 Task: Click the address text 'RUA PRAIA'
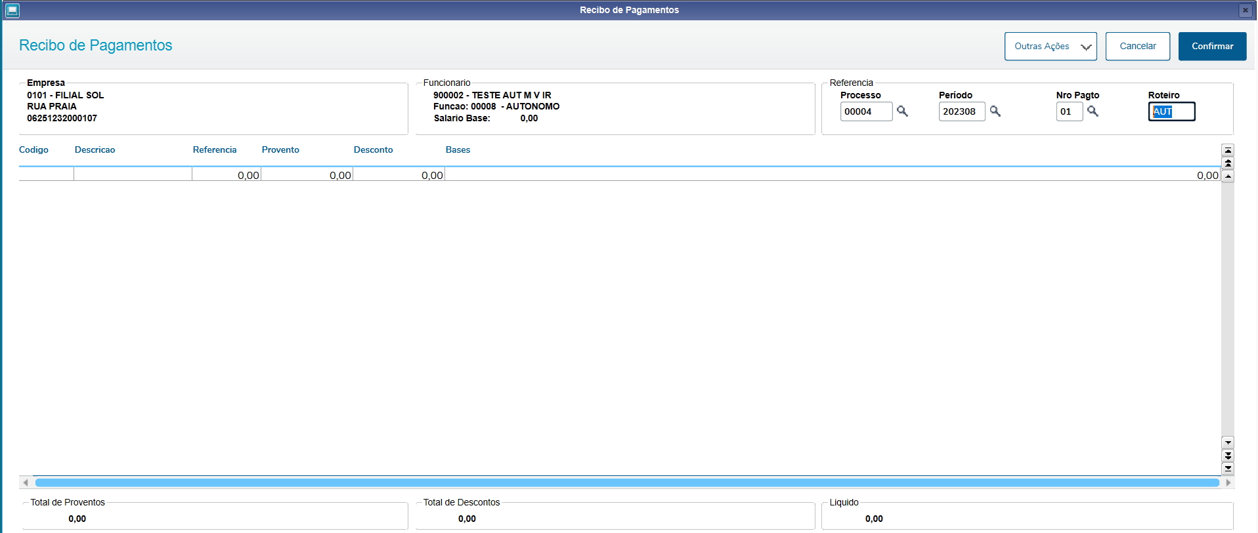pyautogui.click(x=51, y=106)
